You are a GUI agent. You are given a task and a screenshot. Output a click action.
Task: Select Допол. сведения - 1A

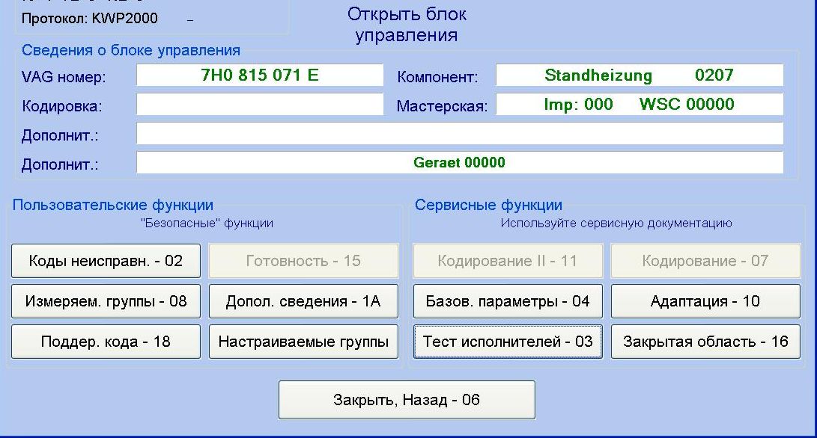click(303, 301)
